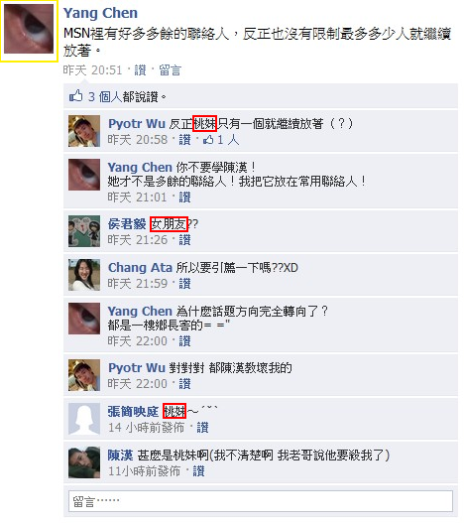The height and width of the screenshot is (523, 464).
Task: Like 侯君毅's 女朋友 comment
Action: 185,240
